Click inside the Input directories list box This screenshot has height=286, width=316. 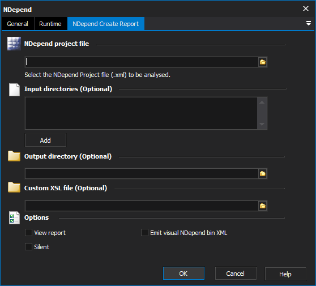click(x=141, y=113)
